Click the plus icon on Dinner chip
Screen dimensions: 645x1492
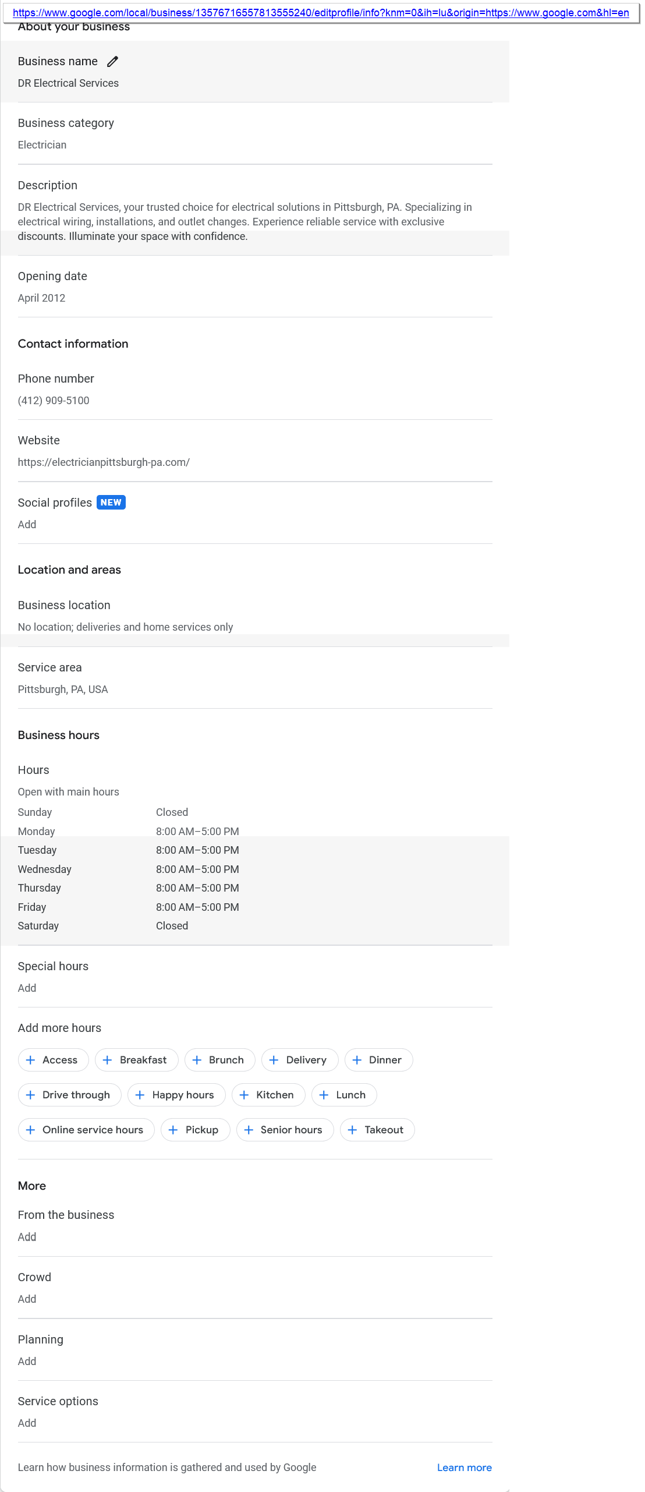click(357, 1060)
